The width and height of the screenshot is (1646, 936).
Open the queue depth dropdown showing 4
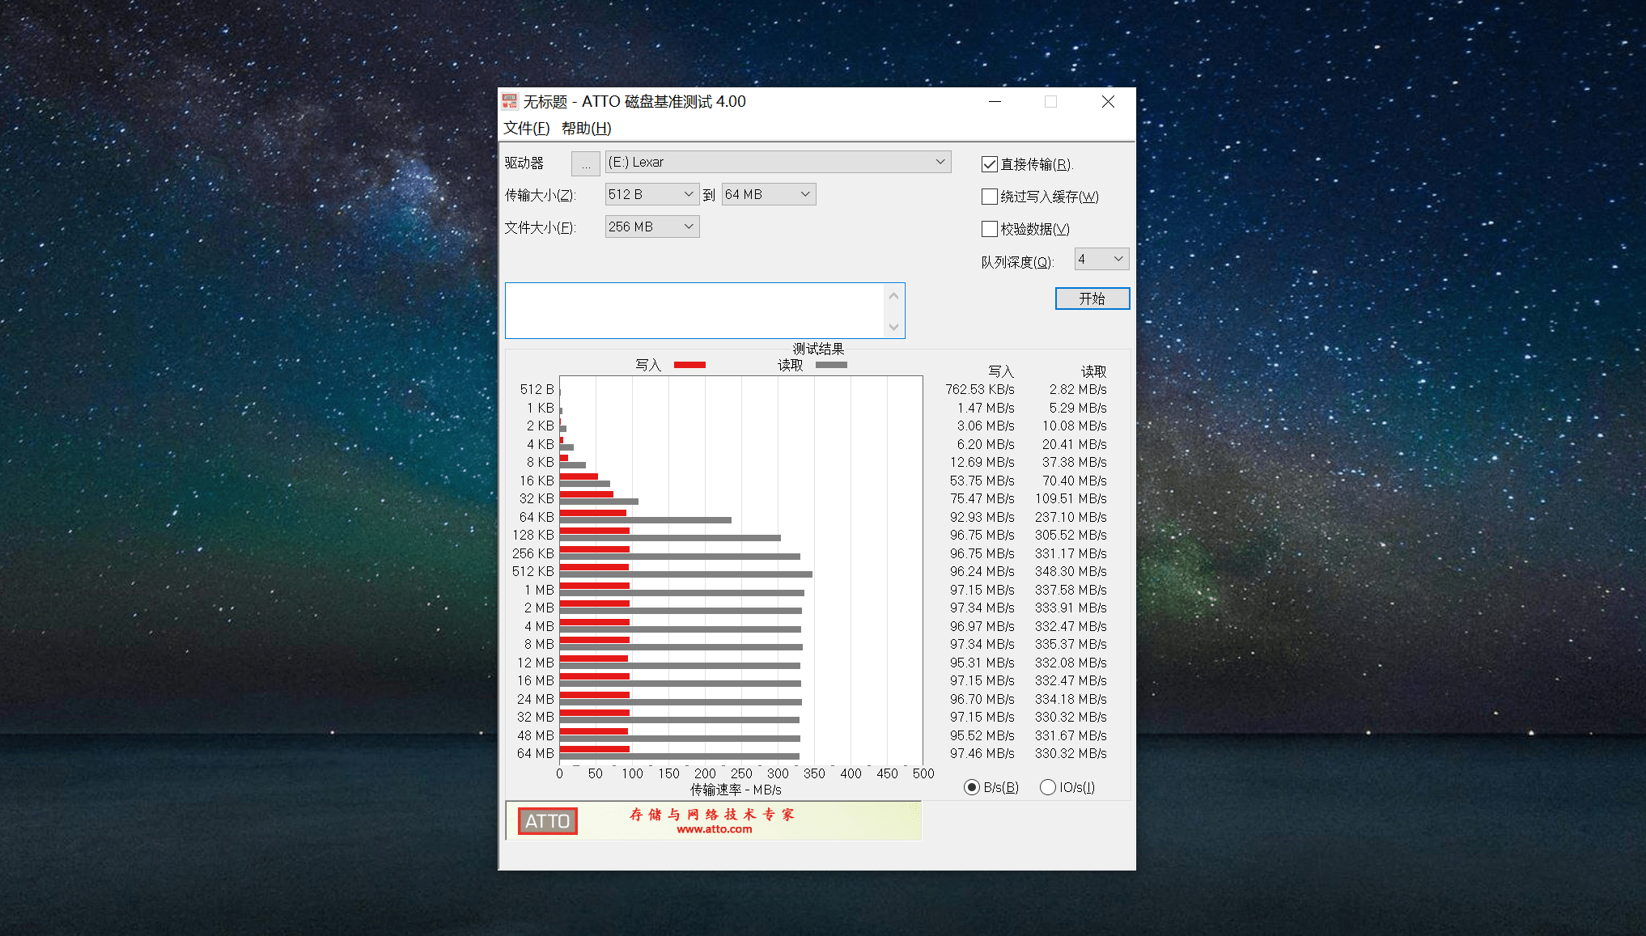1101,259
